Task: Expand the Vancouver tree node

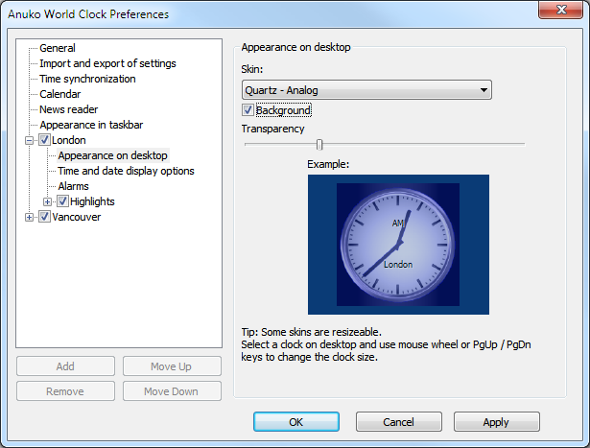Action: pyautogui.click(x=30, y=217)
